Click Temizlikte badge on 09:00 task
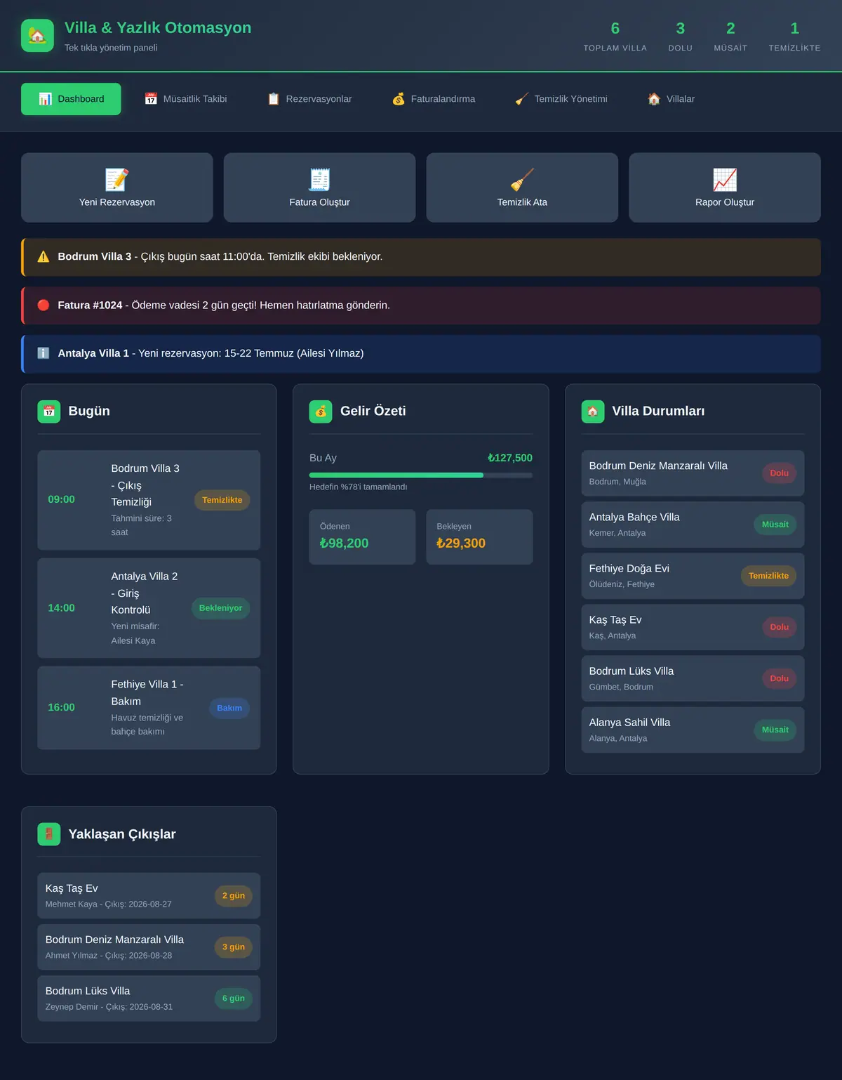Viewport: 842px width, 1080px height. pyautogui.click(x=222, y=500)
